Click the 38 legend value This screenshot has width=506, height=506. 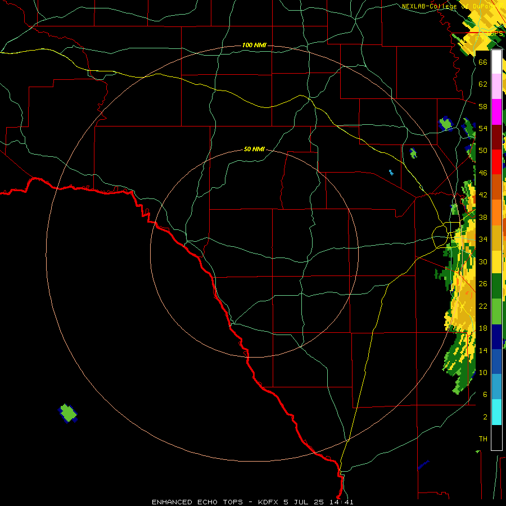click(x=483, y=217)
